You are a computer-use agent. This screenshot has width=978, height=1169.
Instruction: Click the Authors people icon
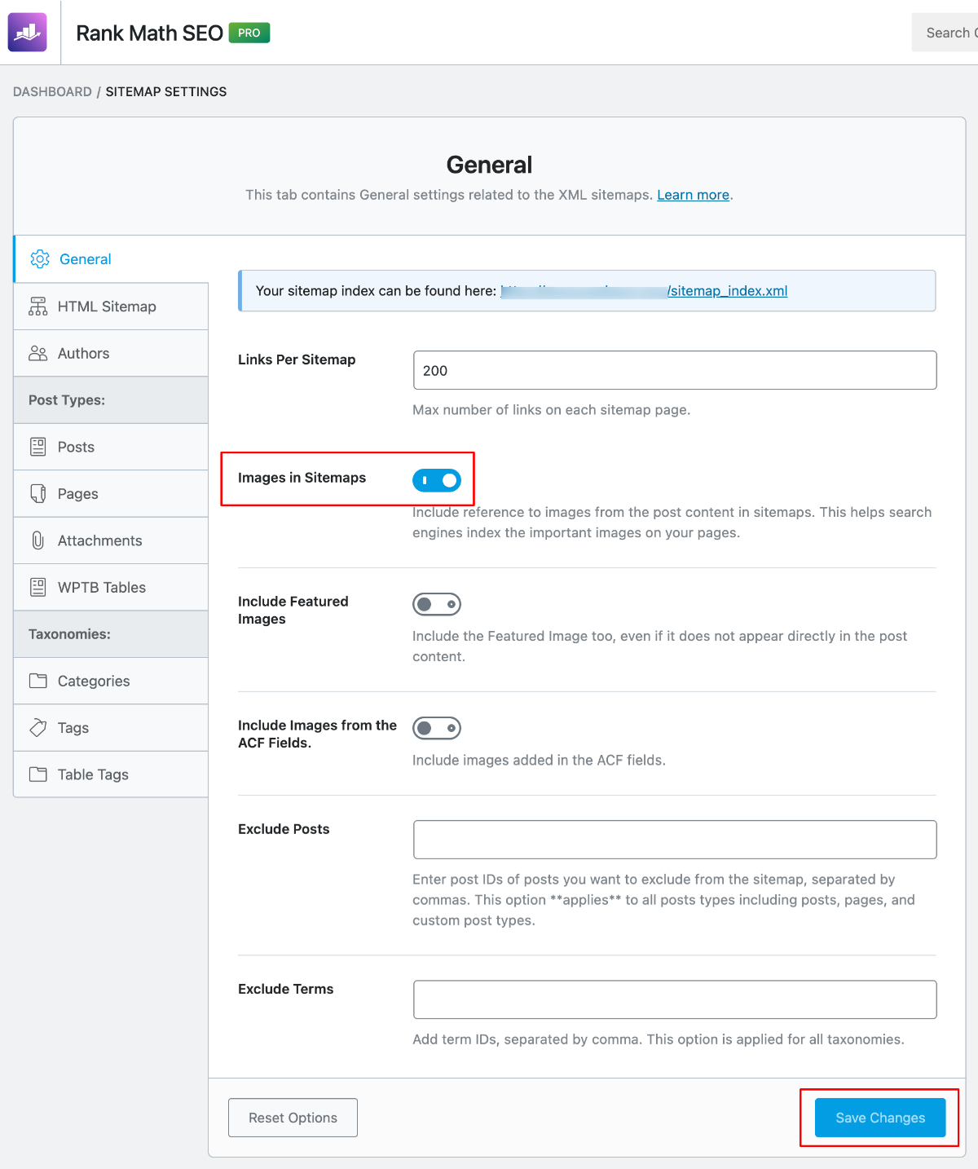[38, 354]
